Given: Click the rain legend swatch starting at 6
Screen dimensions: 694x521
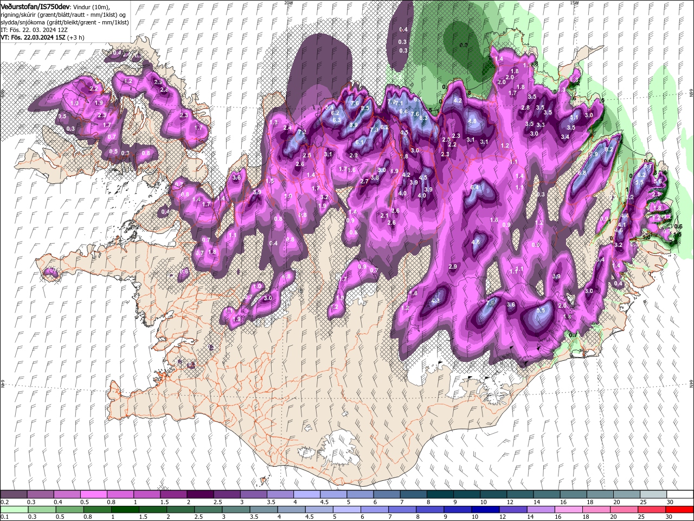Looking at the screenshot, I should tap(374, 510).
